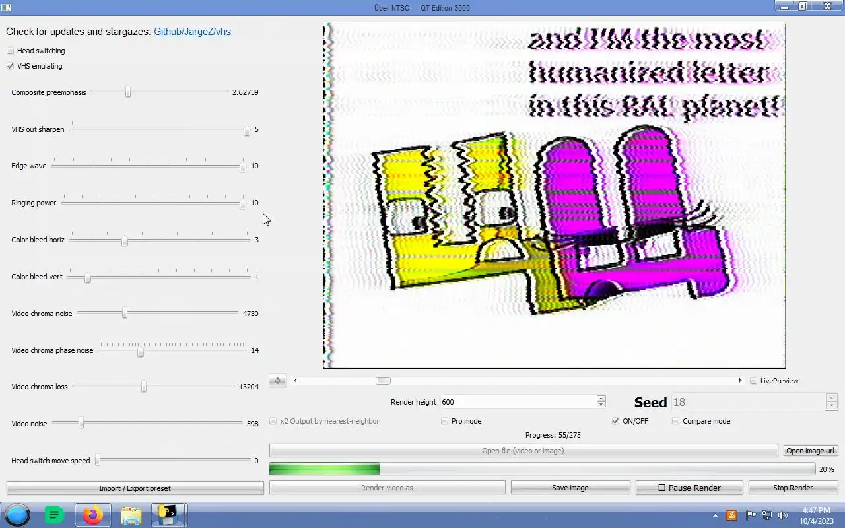Image resolution: width=845 pixels, height=528 pixels.
Task: Launch Firefox from the taskbar
Action: [x=93, y=515]
